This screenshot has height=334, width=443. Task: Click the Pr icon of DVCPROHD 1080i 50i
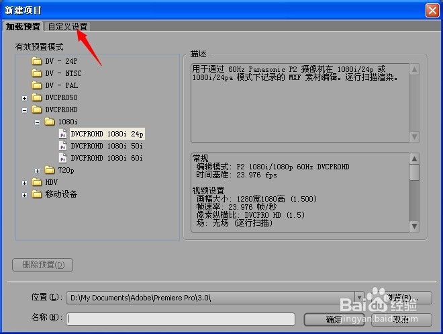point(63,146)
